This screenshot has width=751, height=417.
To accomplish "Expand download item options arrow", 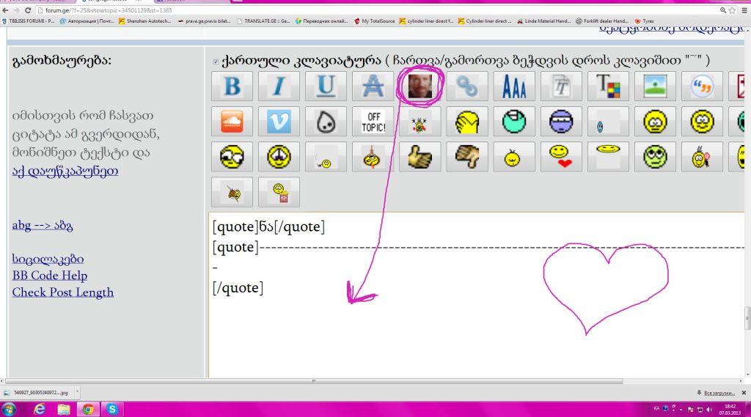I will coord(77,393).
